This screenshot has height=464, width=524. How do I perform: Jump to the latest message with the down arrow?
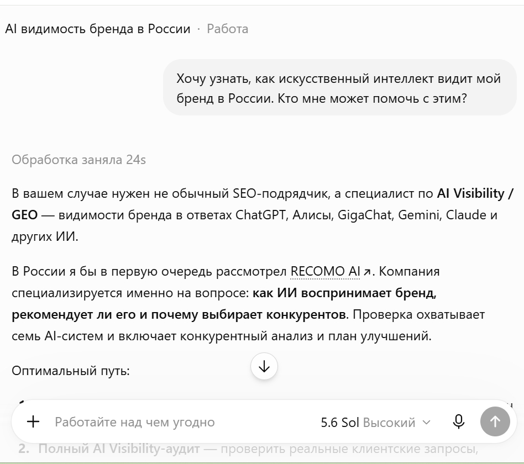(264, 366)
